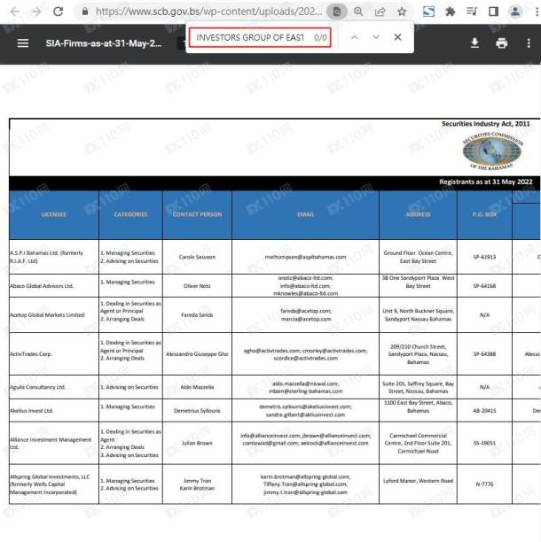Go to previous search result
The height and width of the screenshot is (542, 541).
click(355, 37)
